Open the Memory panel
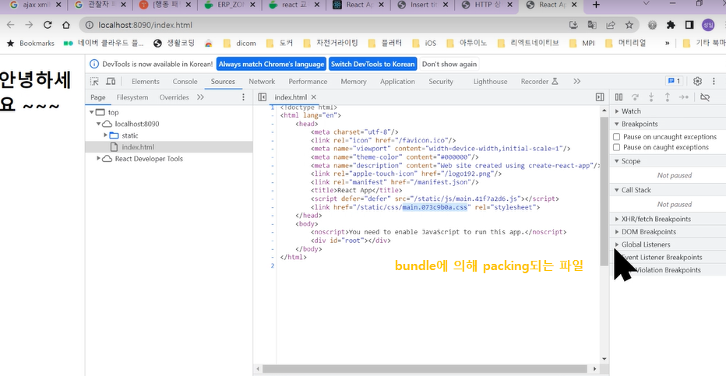 pyautogui.click(x=354, y=82)
